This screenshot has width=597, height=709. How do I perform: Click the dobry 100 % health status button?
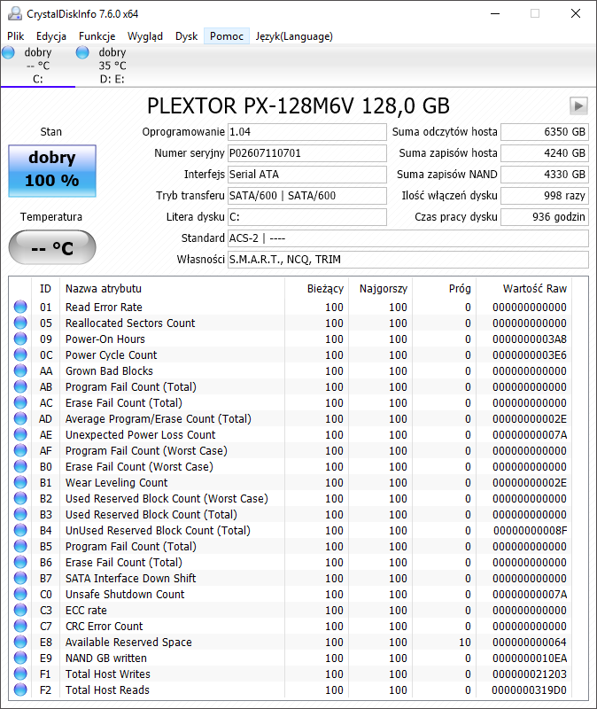tap(52, 171)
